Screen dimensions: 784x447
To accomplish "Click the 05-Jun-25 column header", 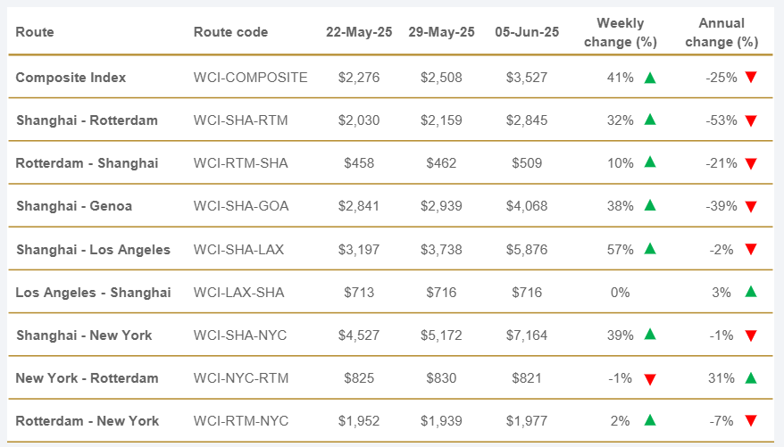I will (527, 32).
